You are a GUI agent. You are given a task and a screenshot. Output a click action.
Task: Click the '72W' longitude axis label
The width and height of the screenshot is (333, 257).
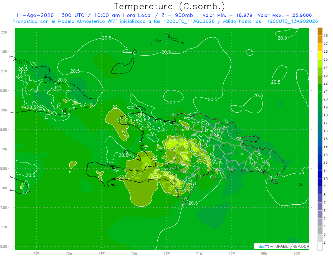click(167, 253)
